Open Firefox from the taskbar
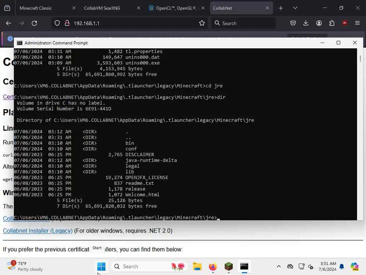The image size is (366, 275). [213, 266]
